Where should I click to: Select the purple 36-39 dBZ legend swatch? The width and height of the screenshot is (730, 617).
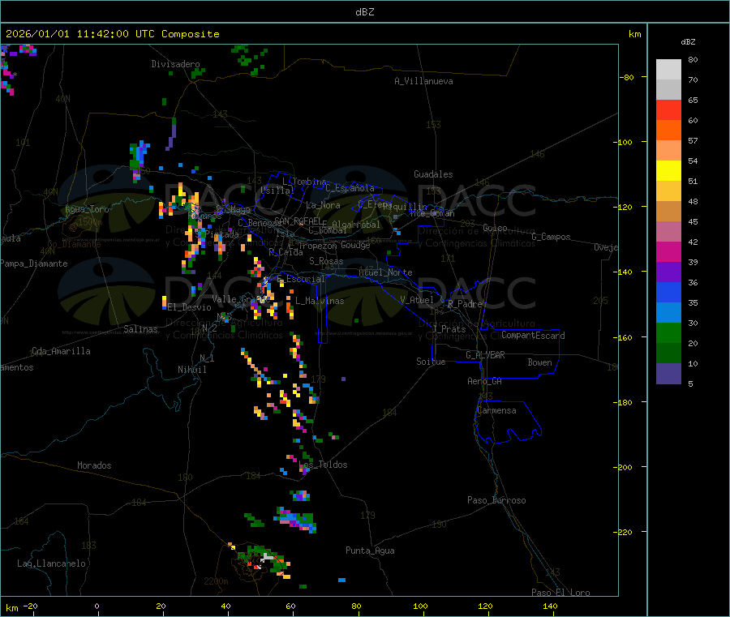(x=668, y=272)
